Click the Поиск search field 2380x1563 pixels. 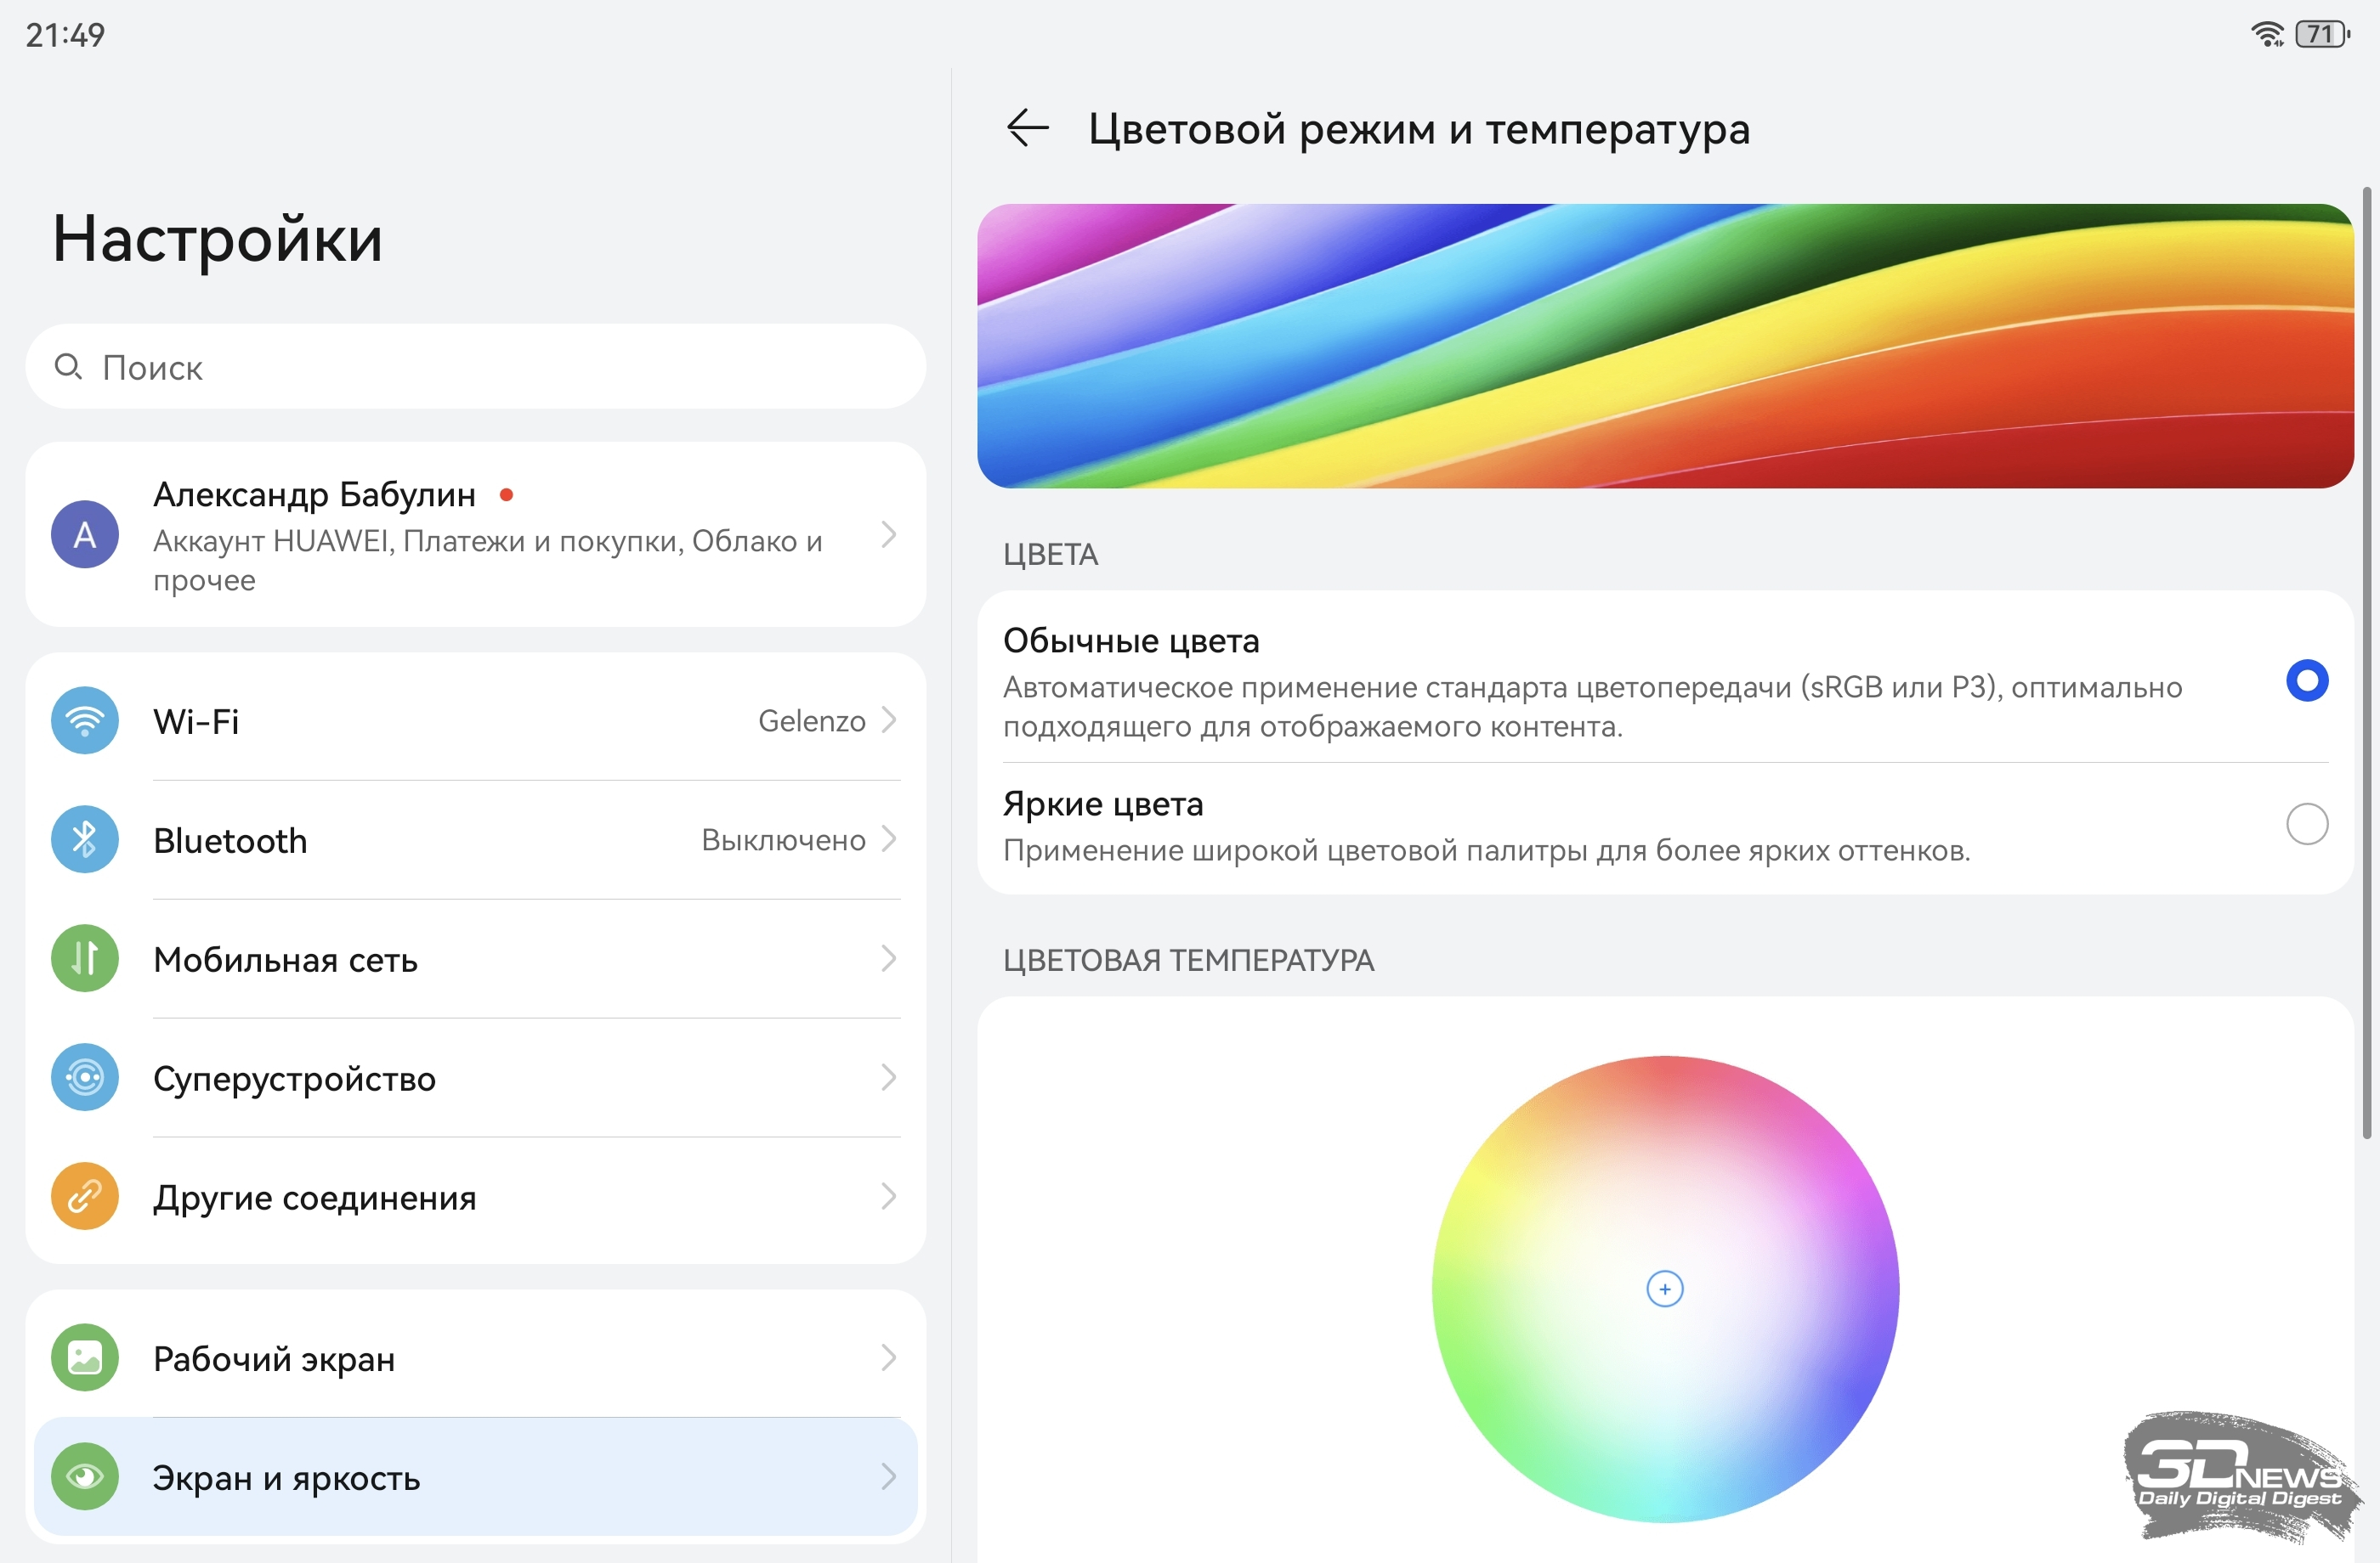pos(475,367)
